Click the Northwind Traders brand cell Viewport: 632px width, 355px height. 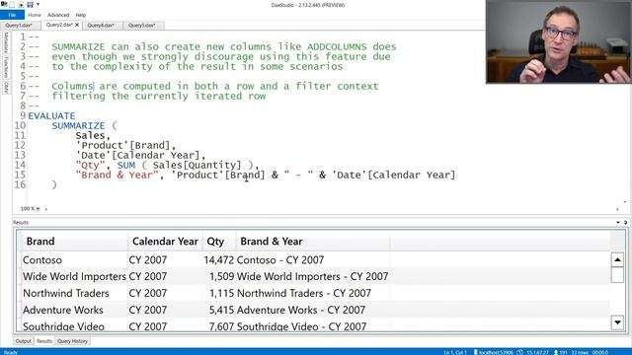(75, 293)
